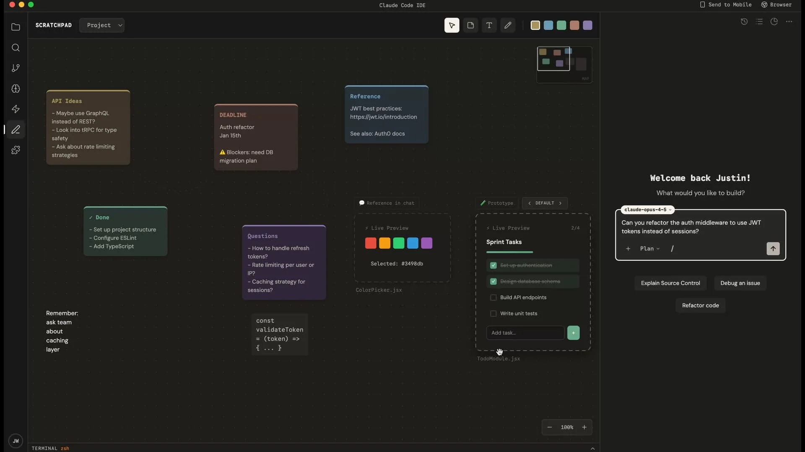Check the Build API endpoints task
This screenshot has width=805, height=452.
[x=493, y=298]
